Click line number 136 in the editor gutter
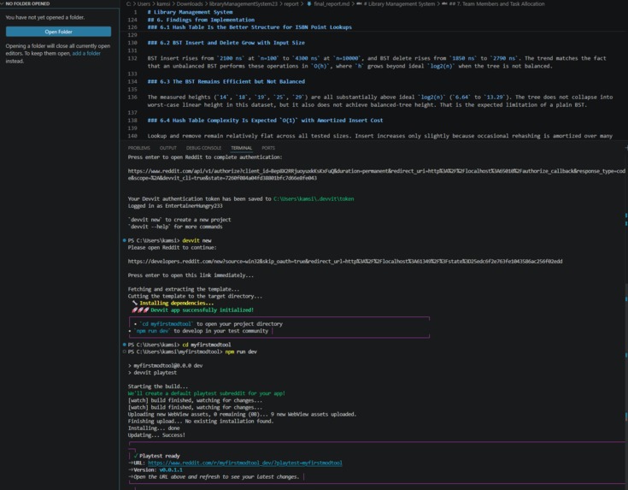628x490 pixels. (x=132, y=97)
